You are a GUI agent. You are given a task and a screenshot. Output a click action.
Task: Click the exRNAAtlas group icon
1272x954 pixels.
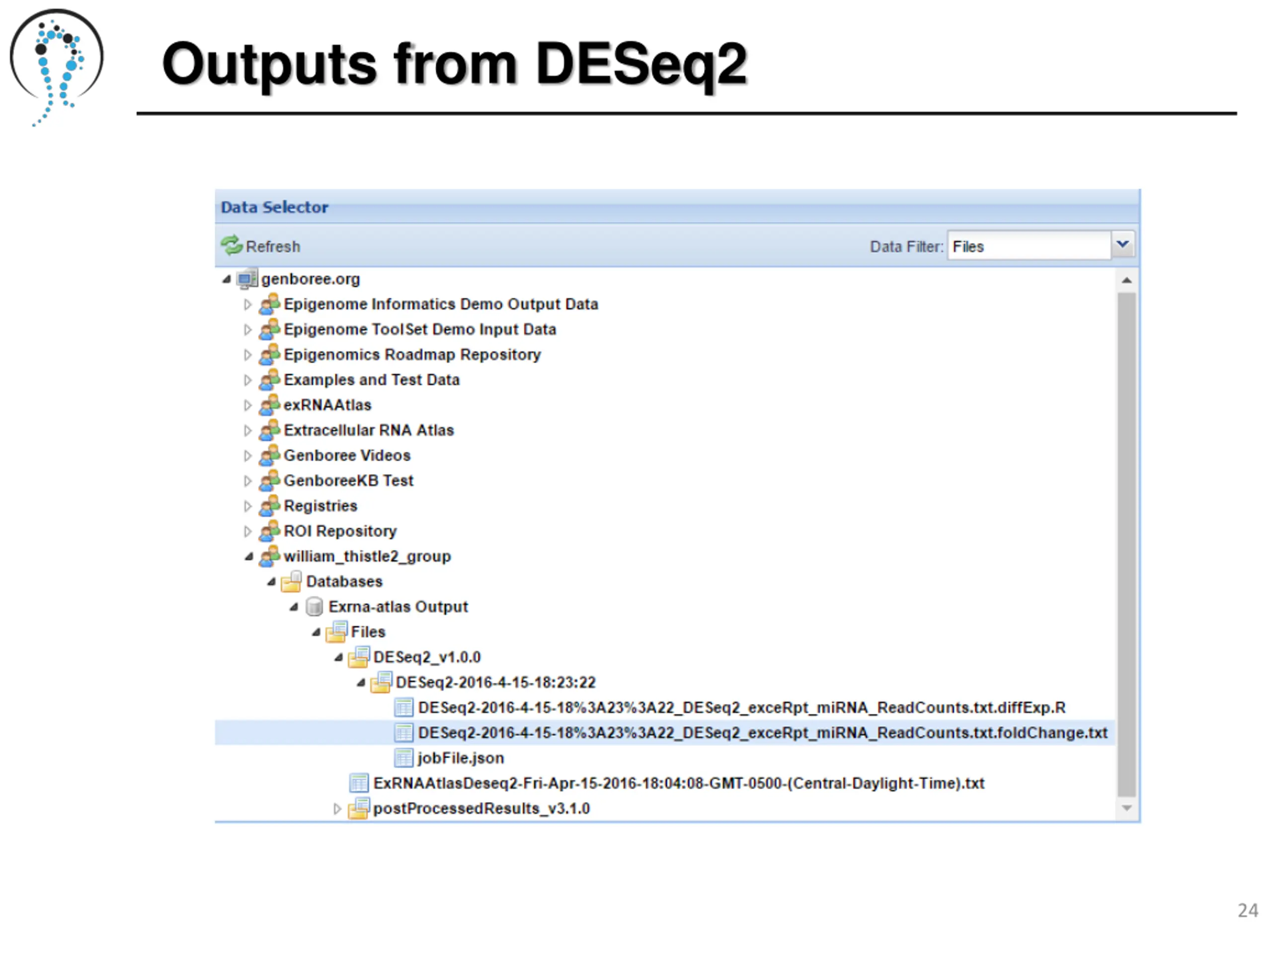269,405
